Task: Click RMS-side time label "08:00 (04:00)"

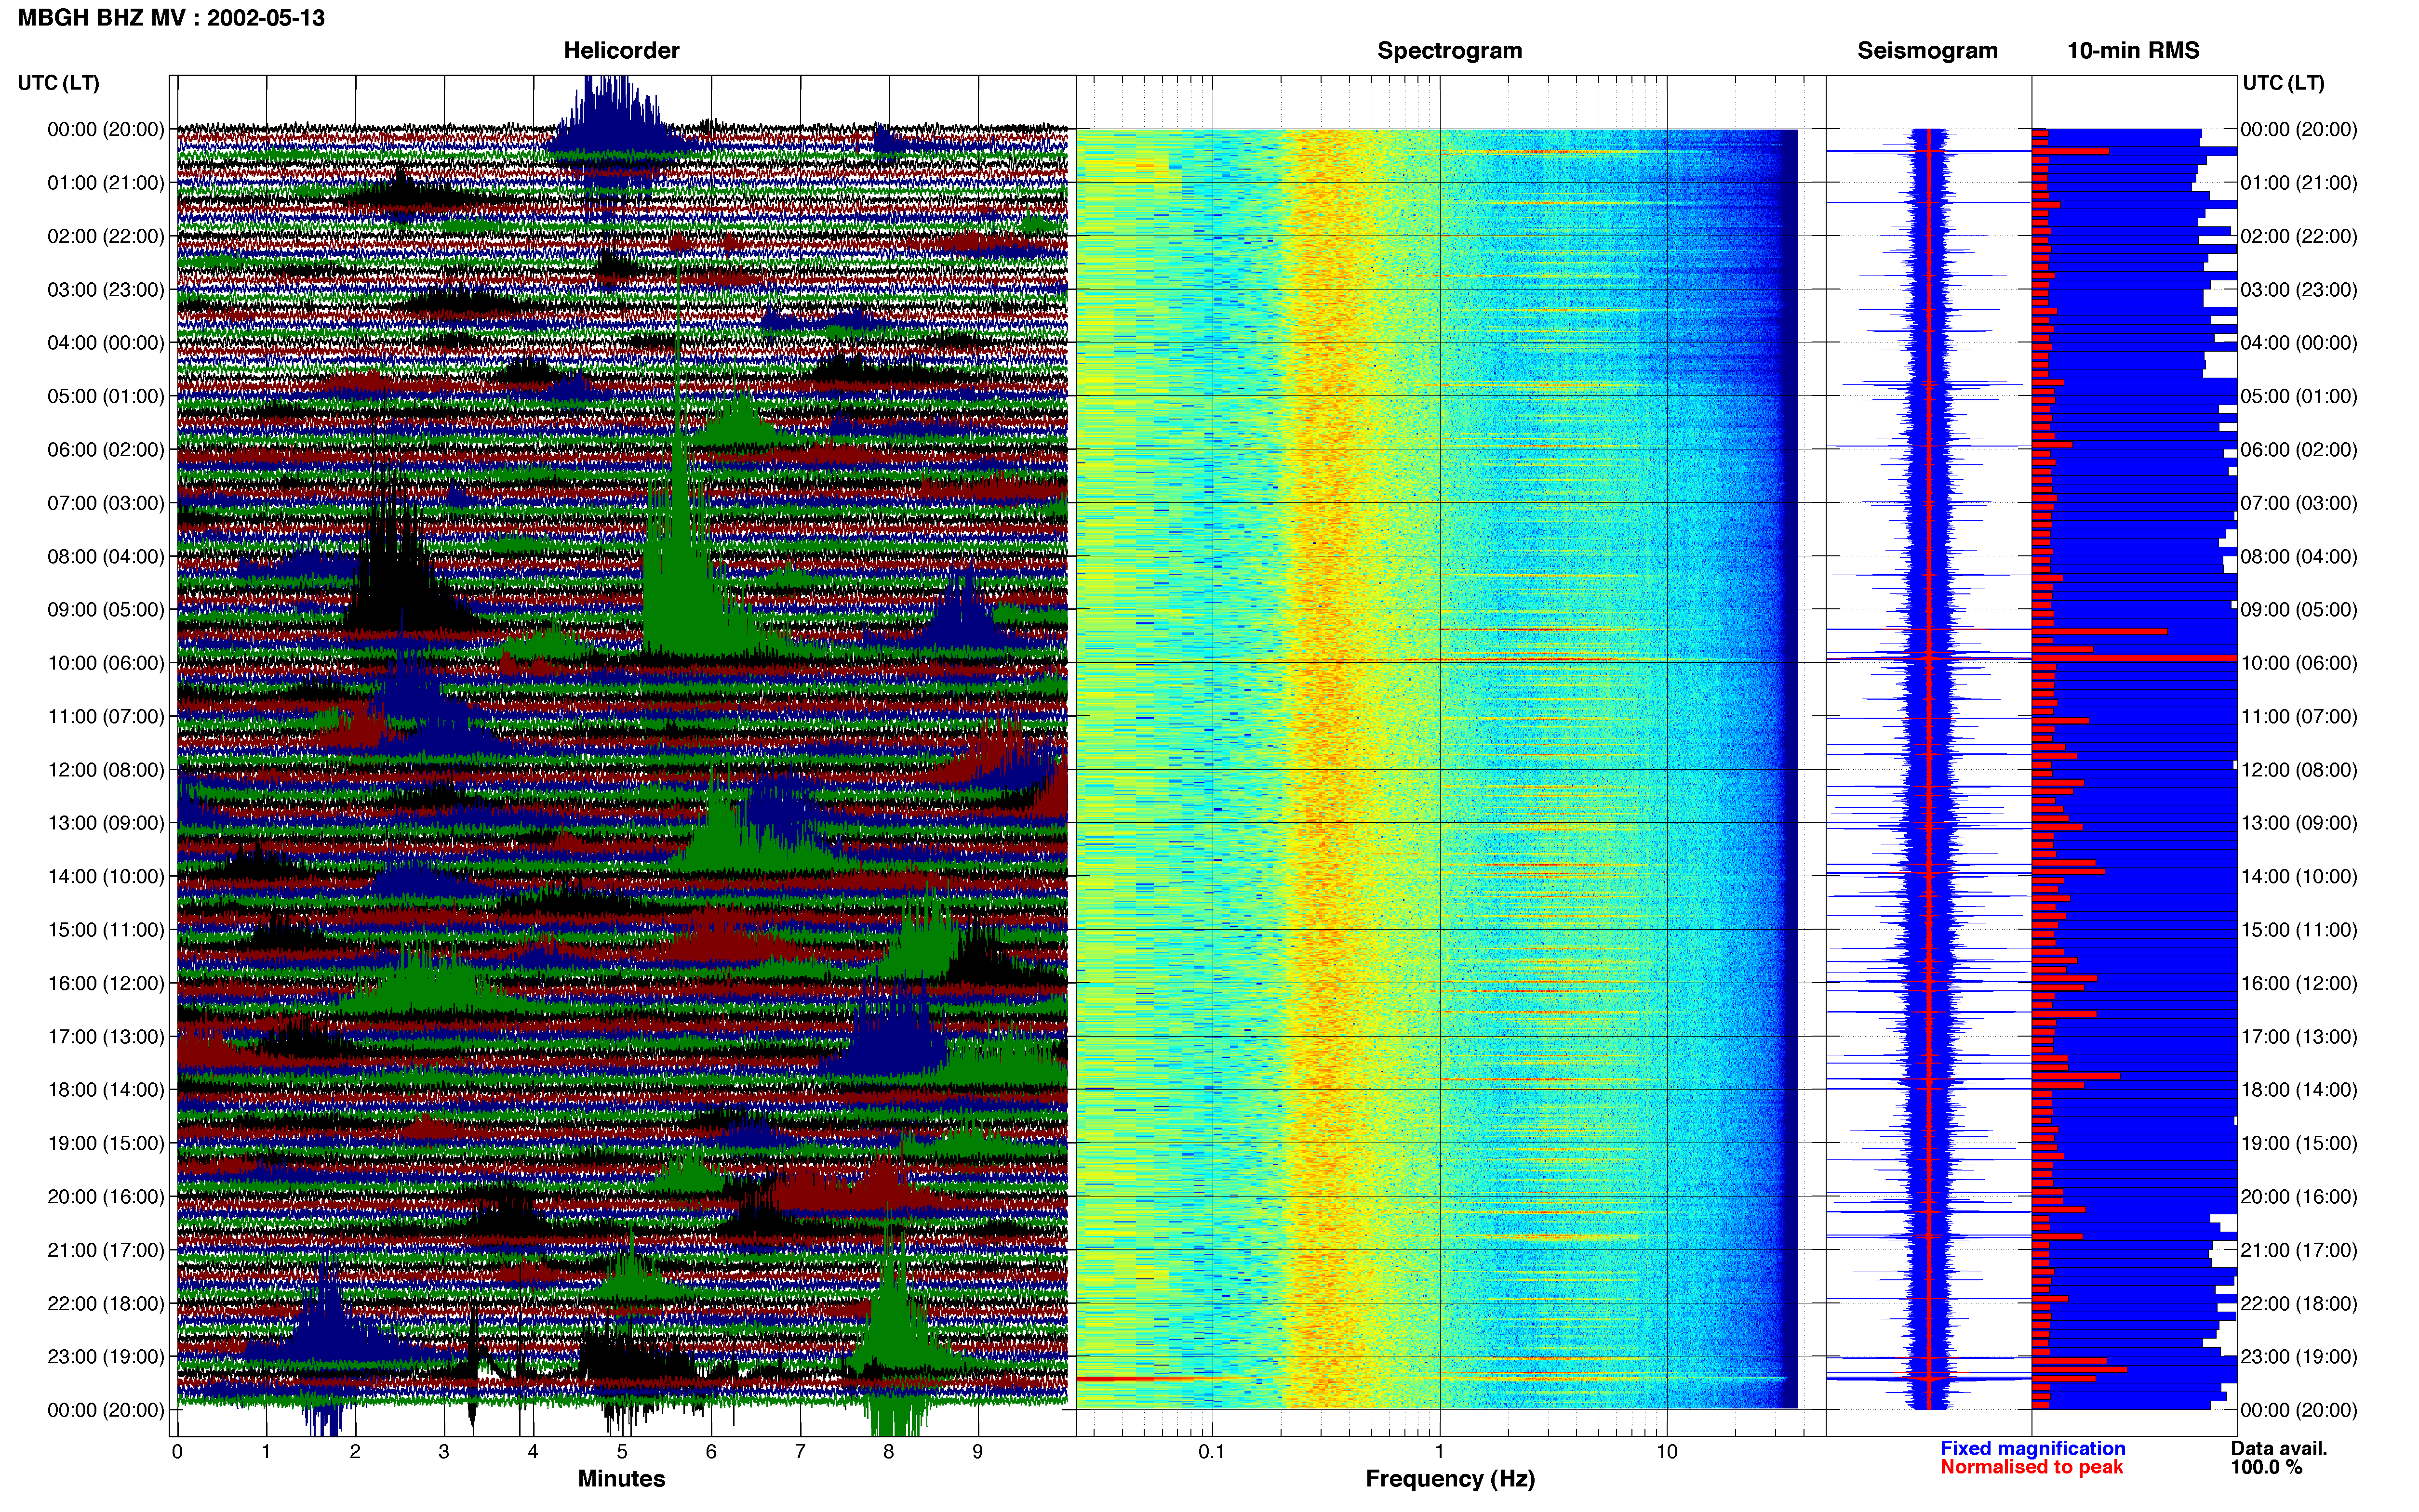Action: [2299, 556]
